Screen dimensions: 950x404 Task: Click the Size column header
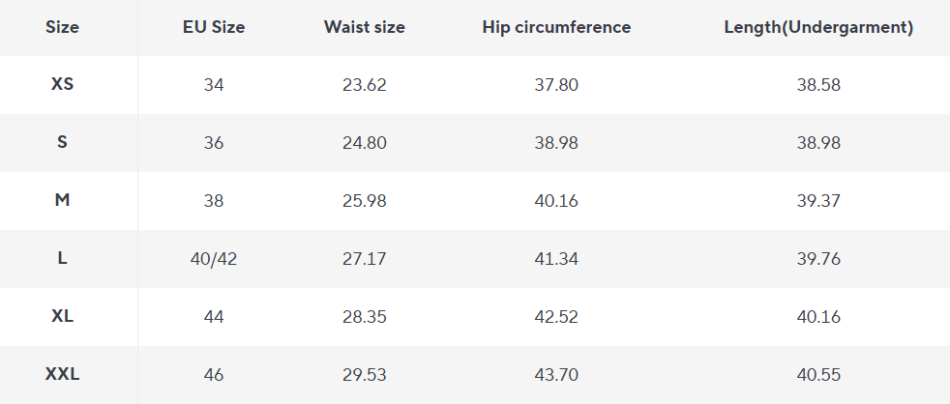[x=62, y=27]
